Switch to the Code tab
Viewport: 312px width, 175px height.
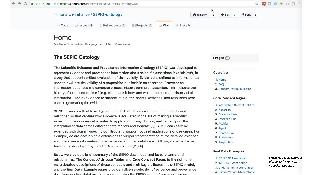63,25
